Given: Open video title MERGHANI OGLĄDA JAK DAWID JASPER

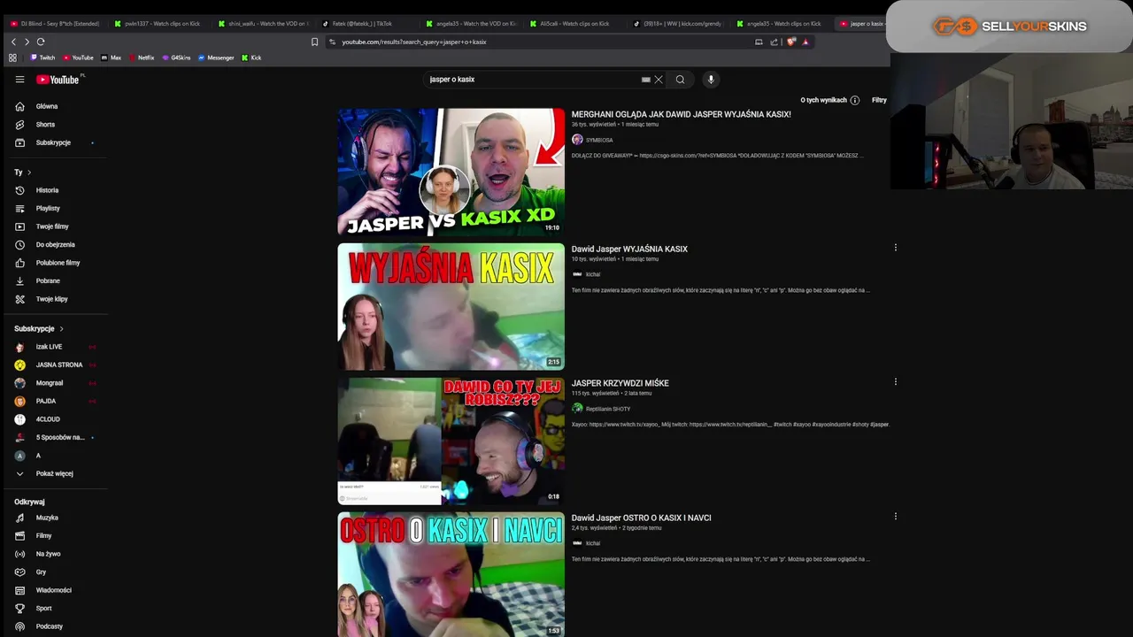Looking at the screenshot, I should (681, 114).
